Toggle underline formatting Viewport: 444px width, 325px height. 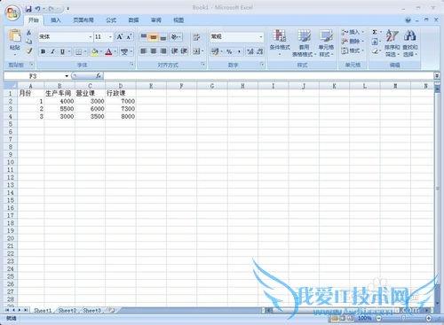[62, 51]
